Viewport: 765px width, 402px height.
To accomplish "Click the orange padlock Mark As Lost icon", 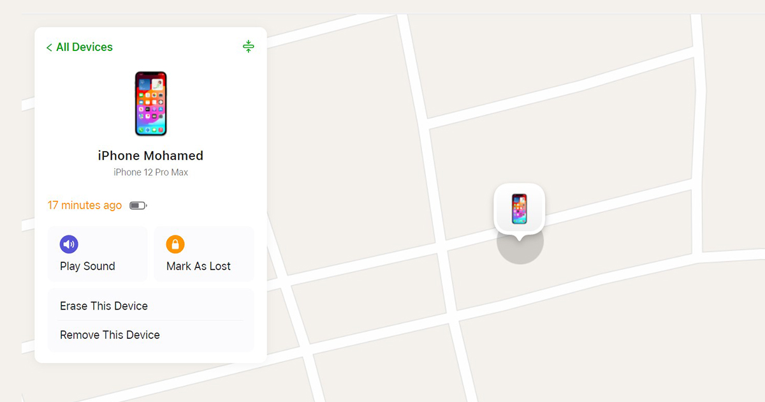I will click(x=175, y=244).
